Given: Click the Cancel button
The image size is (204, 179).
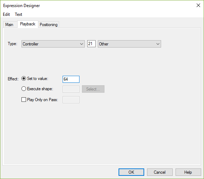Looking at the screenshot, I should (160, 172).
